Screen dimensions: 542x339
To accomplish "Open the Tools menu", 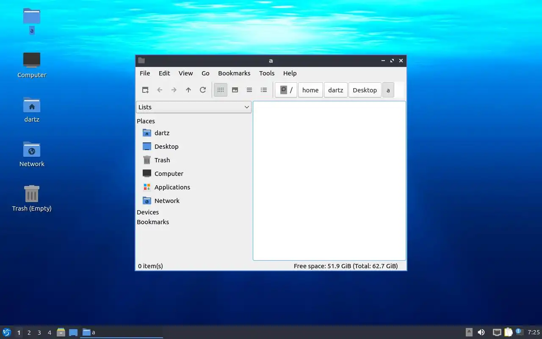I will pos(267,73).
